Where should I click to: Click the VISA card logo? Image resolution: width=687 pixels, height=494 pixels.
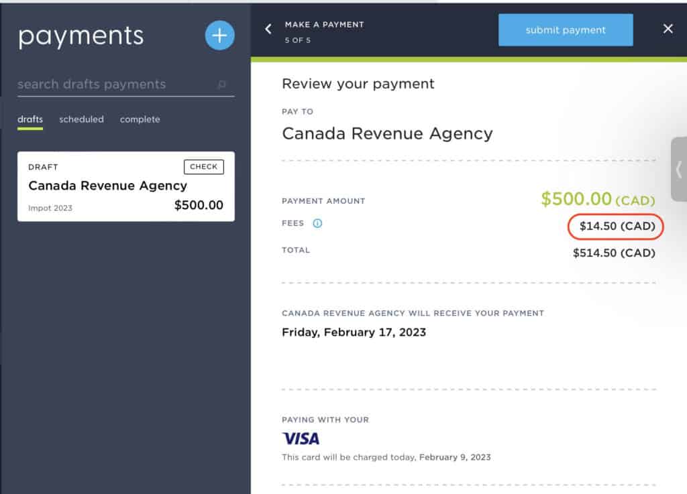301,439
